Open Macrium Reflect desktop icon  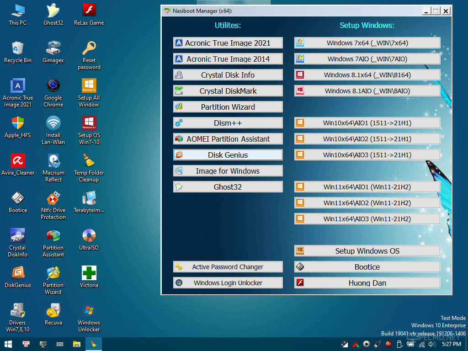[53, 168]
